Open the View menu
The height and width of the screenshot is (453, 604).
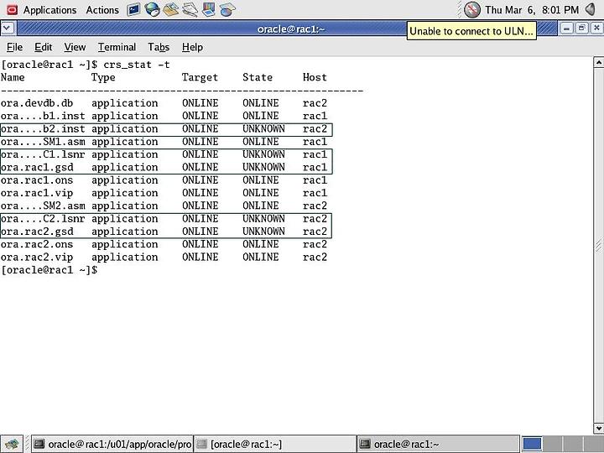(75, 47)
